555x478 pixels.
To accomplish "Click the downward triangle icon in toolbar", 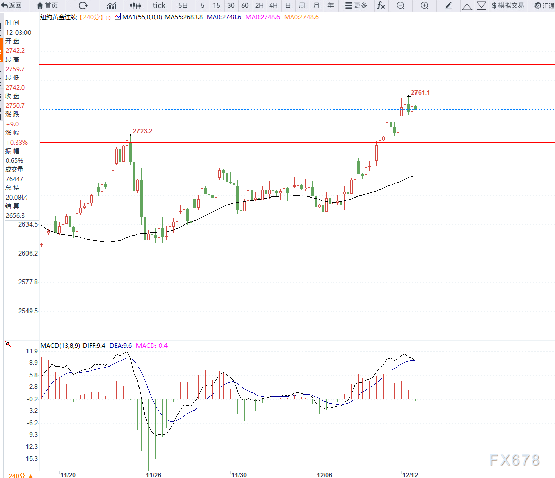I will click(481, 6).
